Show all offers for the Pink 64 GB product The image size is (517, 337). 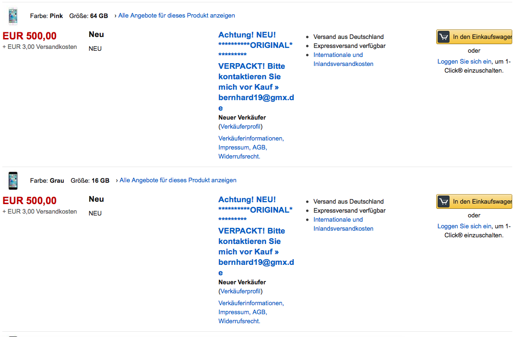tap(176, 16)
